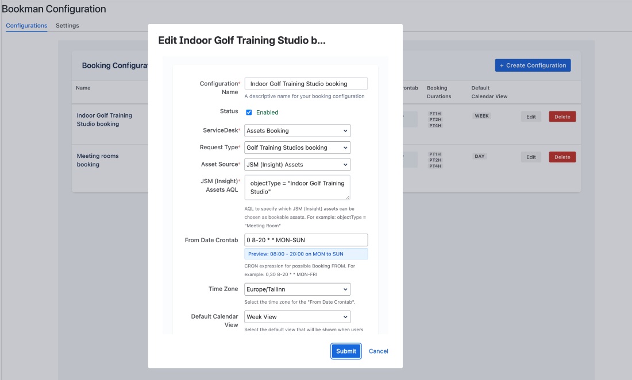Delete the Meeting rooms booking configuration
The image size is (632, 380).
point(562,157)
